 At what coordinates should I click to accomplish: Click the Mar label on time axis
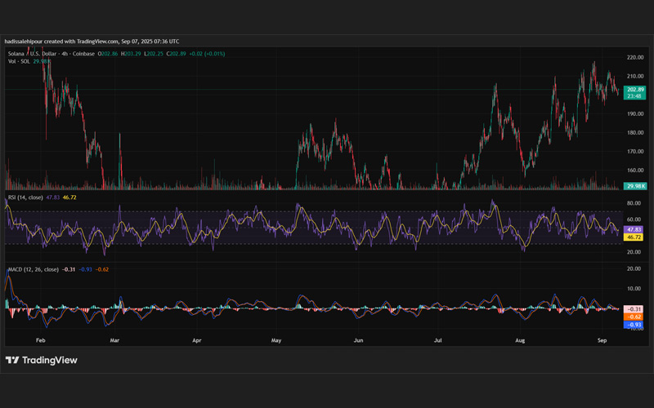pyautogui.click(x=114, y=340)
